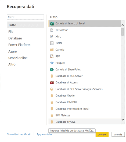The width and height of the screenshot is (126, 142).
Task: Select the File category
Action: 11,32
